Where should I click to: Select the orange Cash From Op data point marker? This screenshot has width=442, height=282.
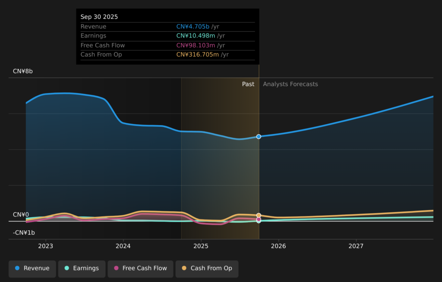[x=259, y=215]
